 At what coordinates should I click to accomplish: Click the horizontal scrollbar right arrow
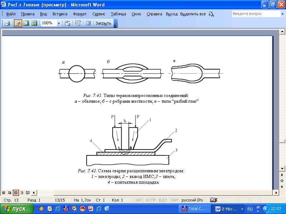(276, 193)
